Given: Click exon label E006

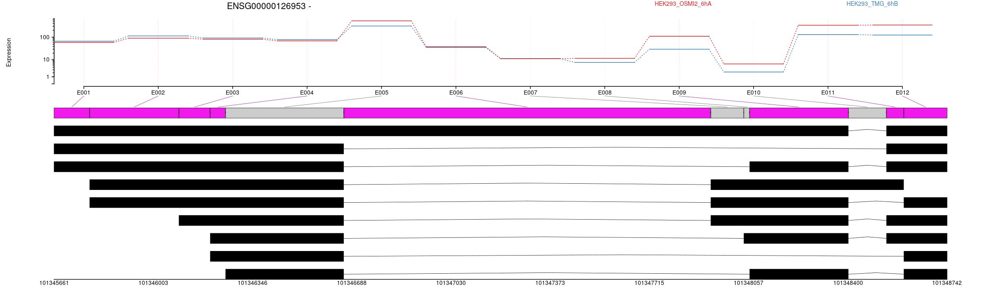Looking at the screenshot, I should (x=456, y=93).
